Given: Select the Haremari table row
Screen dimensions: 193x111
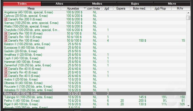Looking at the screenshot, I should [x=95, y=62].
